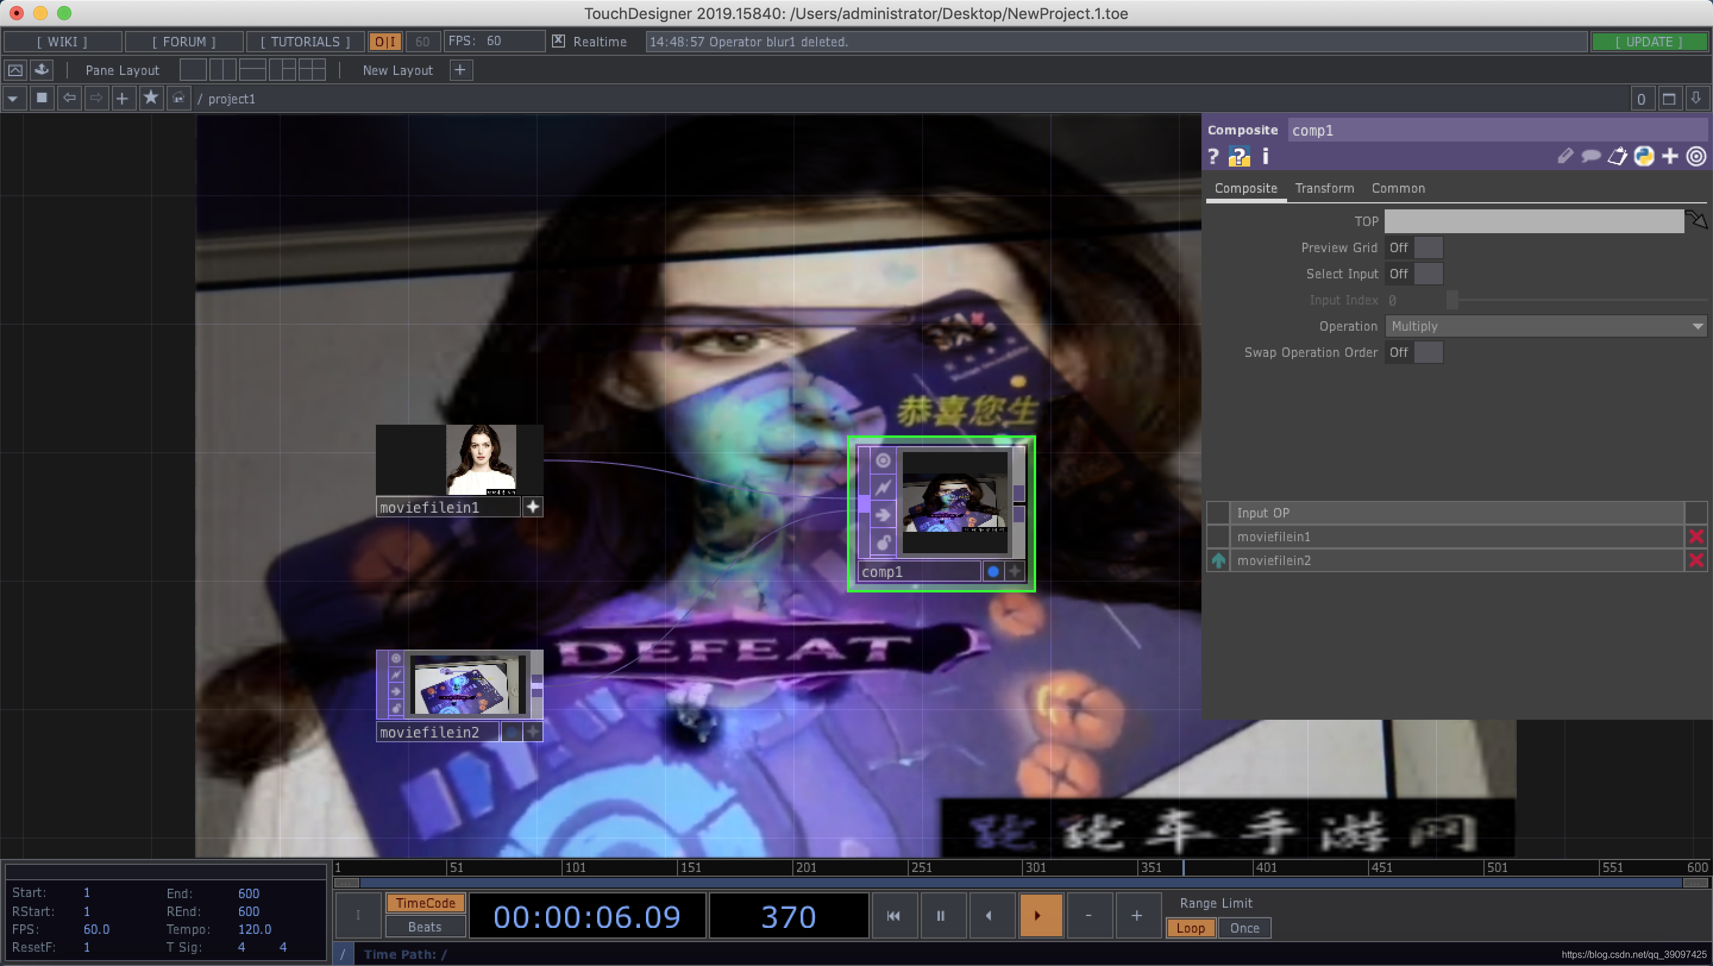
Task: Jump to start with rewind button
Action: tap(894, 916)
